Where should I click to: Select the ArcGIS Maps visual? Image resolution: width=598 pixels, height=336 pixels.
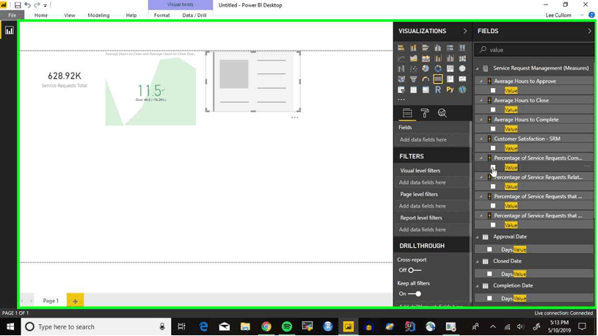coord(462,90)
